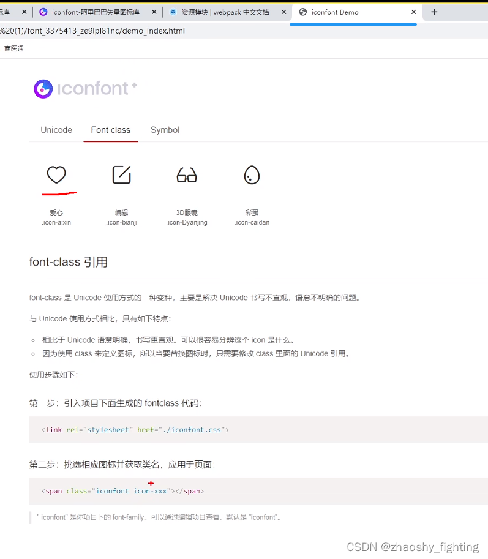Open a new browser tab
Viewport: 488px width, 559px height.
point(434,12)
